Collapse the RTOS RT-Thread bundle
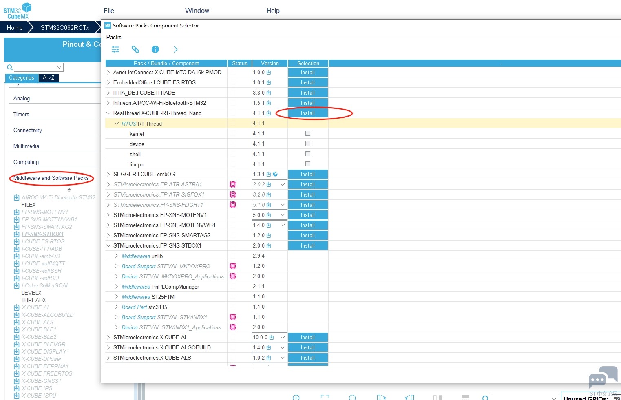 117,124
